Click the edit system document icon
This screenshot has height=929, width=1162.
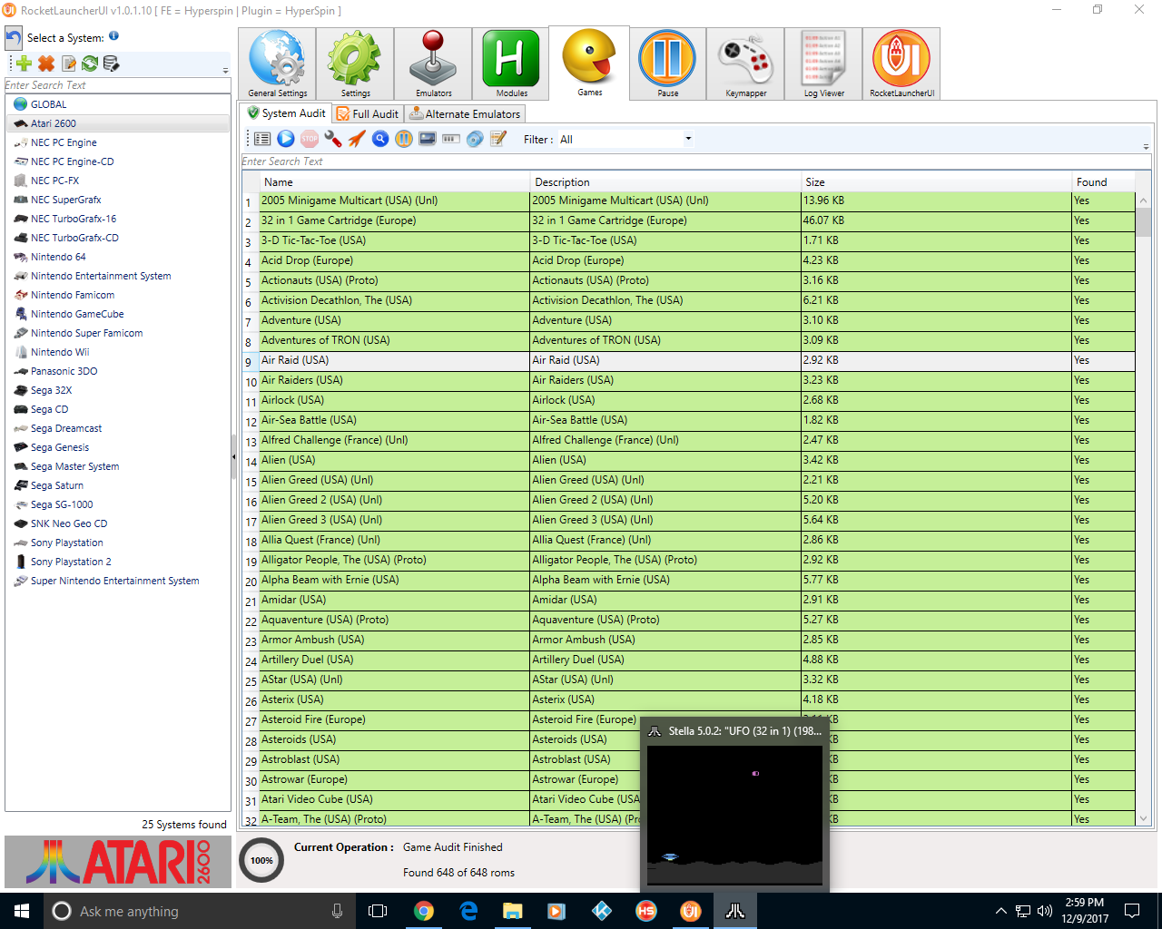tap(68, 64)
